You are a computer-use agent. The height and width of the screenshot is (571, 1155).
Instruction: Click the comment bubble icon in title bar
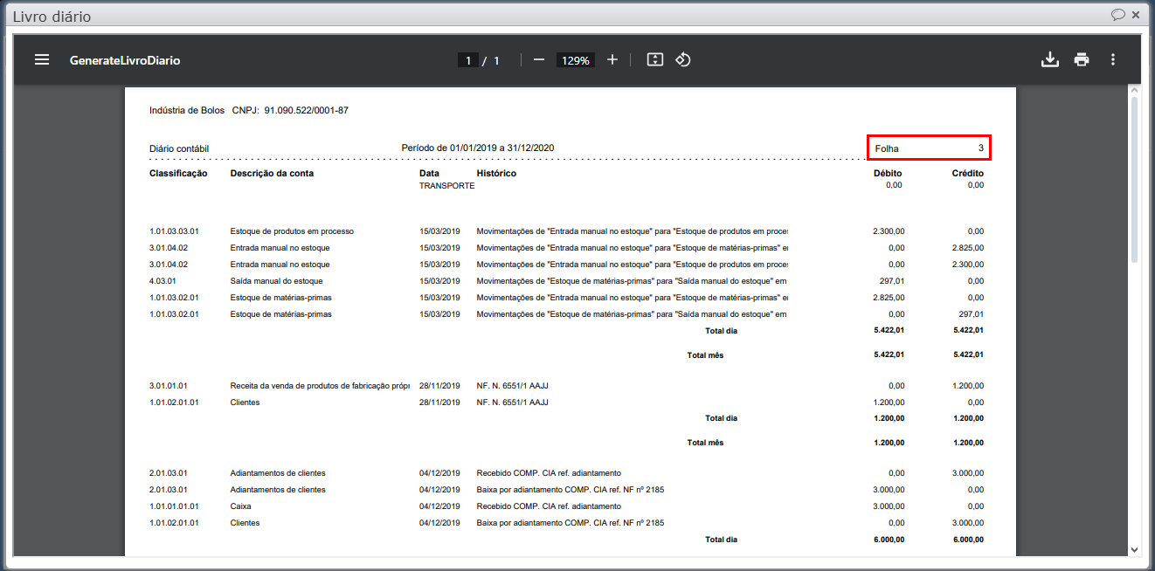point(1117,15)
